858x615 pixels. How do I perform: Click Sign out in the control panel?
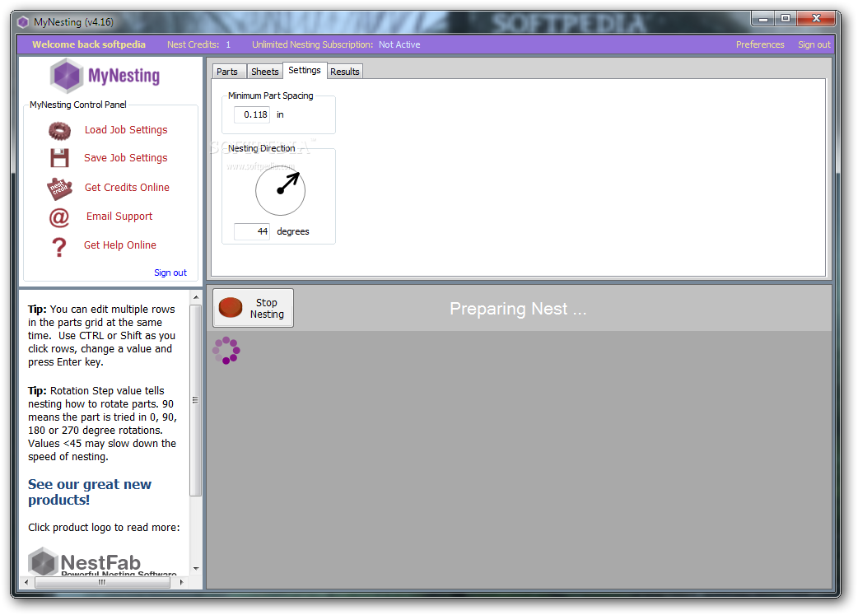170,273
